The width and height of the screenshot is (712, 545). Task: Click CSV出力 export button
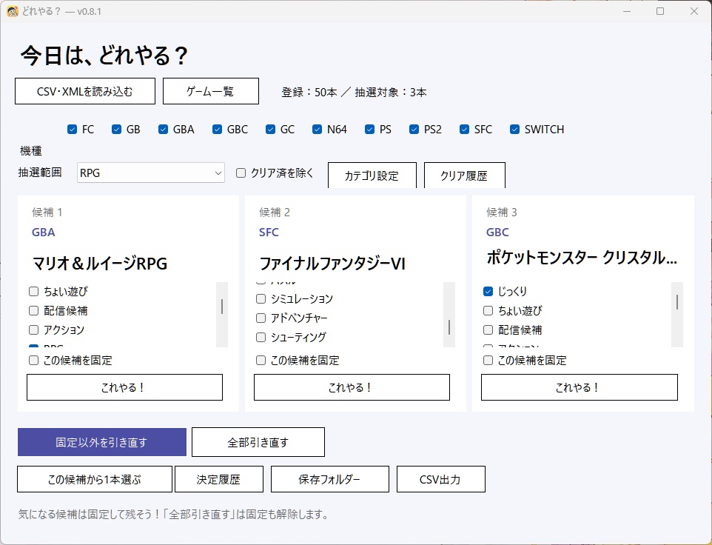tap(441, 479)
